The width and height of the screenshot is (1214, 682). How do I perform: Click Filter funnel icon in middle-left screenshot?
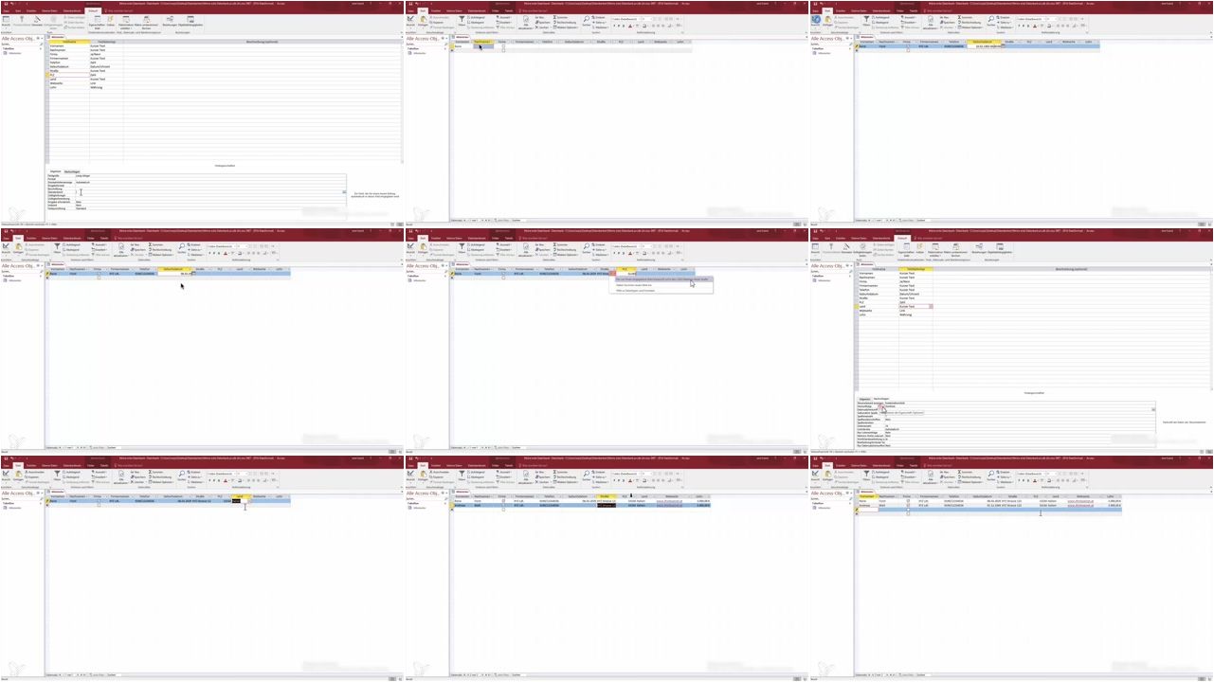click(x=57, y=247)
